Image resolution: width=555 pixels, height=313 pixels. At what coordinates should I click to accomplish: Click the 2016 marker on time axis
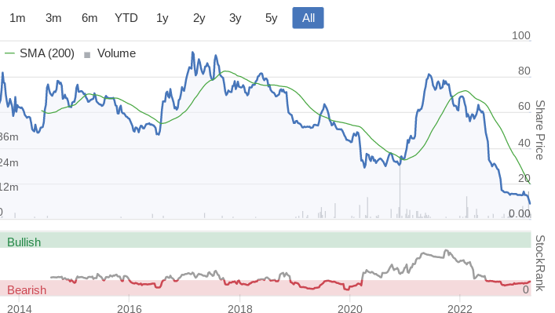coord(130,309)
